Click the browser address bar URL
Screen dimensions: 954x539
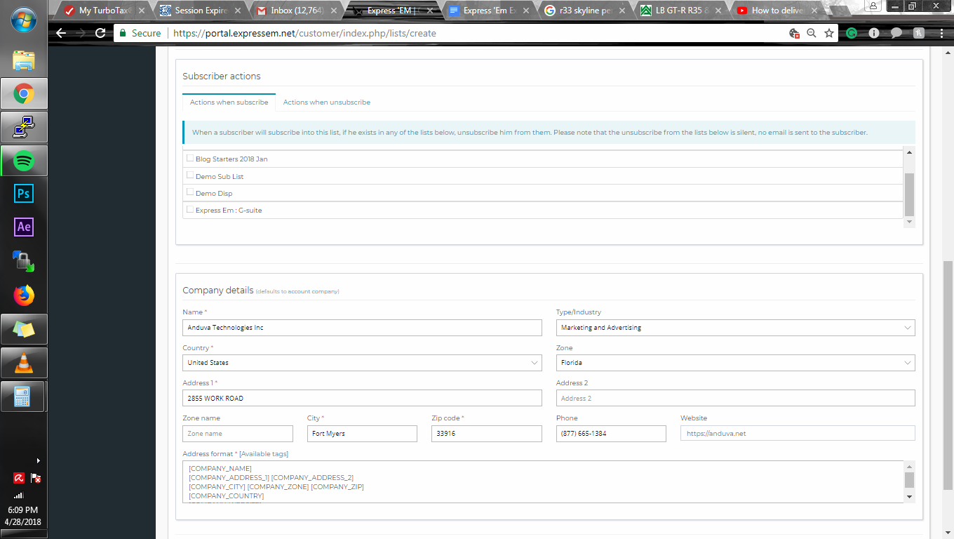click(x=304, y=33)
